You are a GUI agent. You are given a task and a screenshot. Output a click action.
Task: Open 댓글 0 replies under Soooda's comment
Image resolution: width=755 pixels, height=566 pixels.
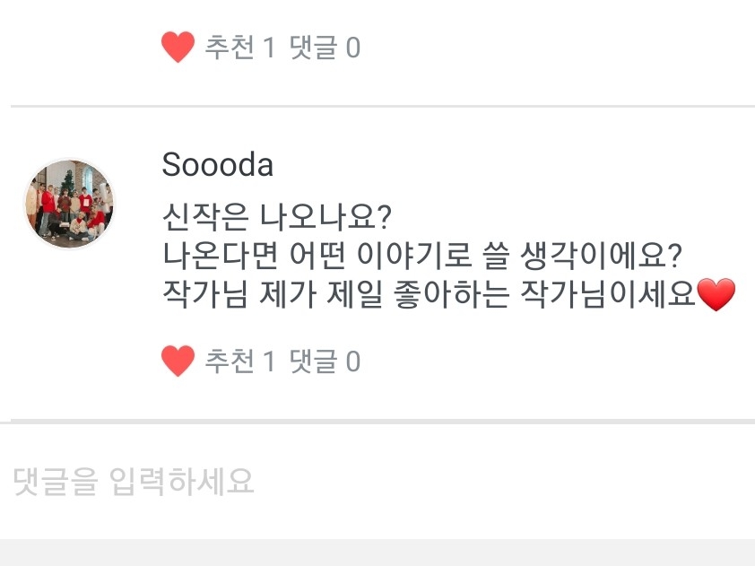[x=324, y=361]
